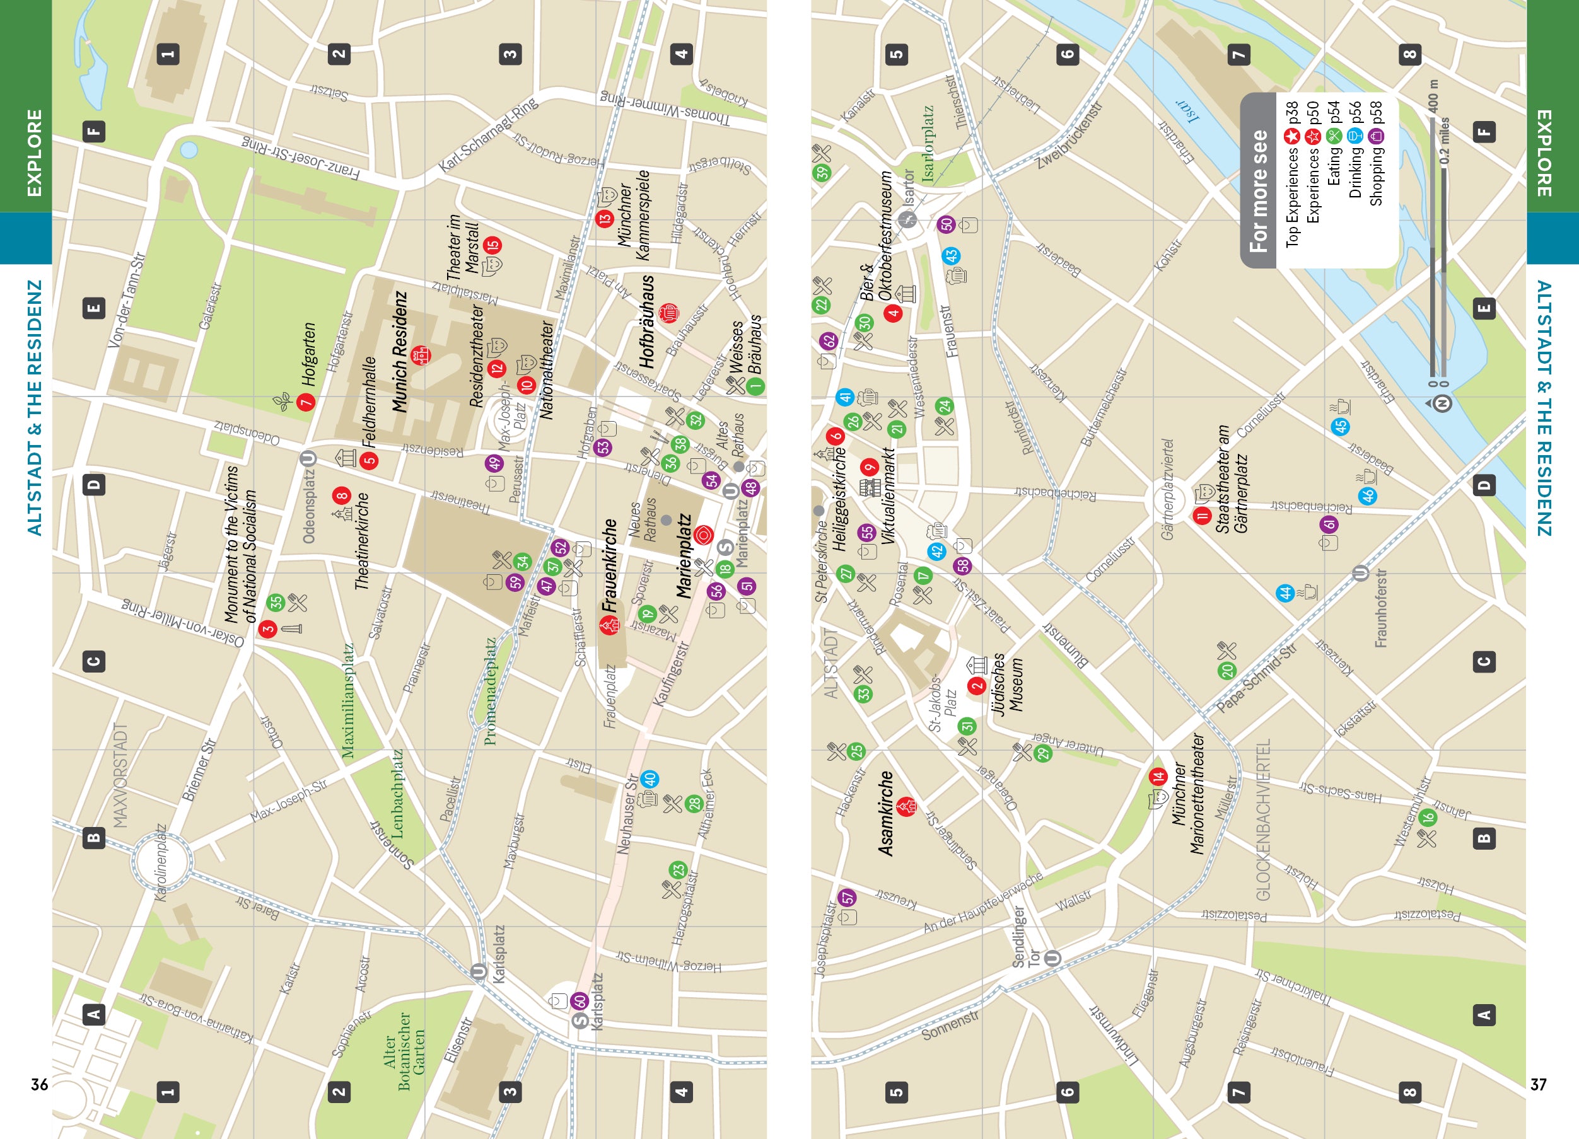Image resolution: width=1579 pixels, height=1139 pixels.
Task: Click the Marienplatz red target icon
Action: point(703,535)
